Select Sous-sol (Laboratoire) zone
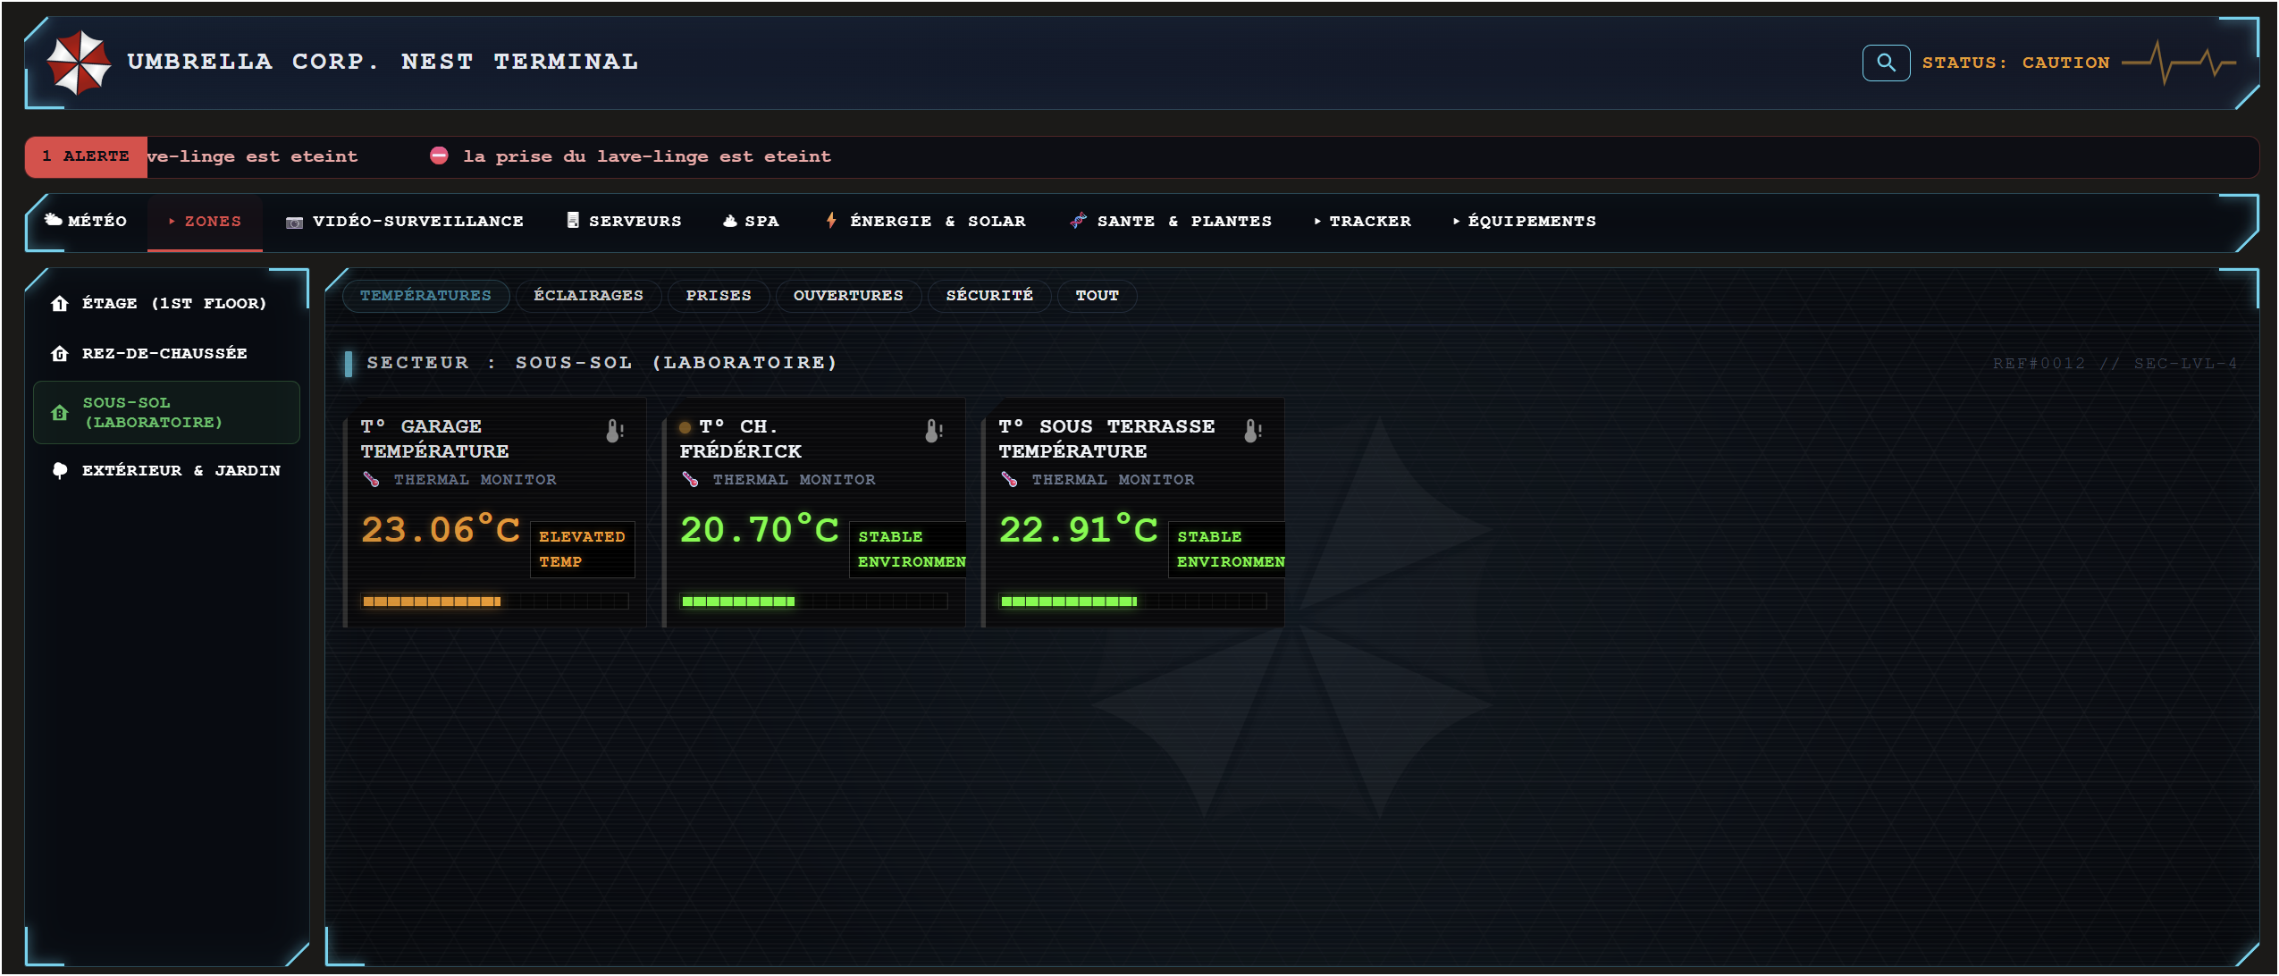This screenshot has height=976, width=2279. [x=166, y=412]
